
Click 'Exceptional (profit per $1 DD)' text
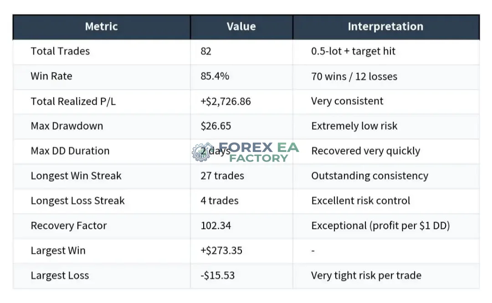click(x=380, y=226)
